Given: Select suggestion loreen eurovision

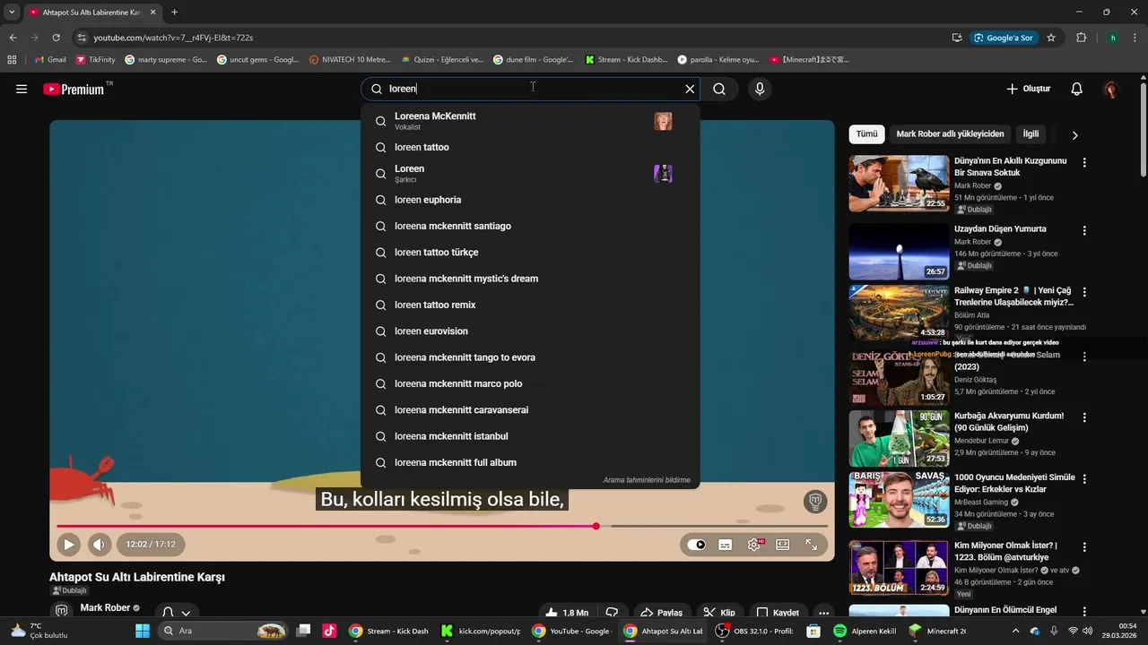Looking at the screenshot, I should [x=530, y=331].
